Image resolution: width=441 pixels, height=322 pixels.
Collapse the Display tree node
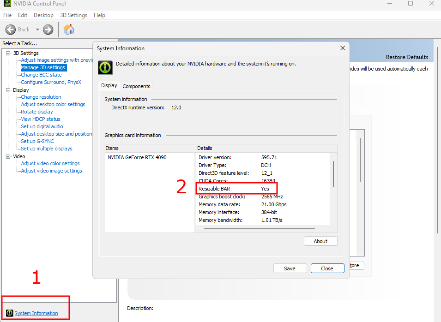point(8,90)
